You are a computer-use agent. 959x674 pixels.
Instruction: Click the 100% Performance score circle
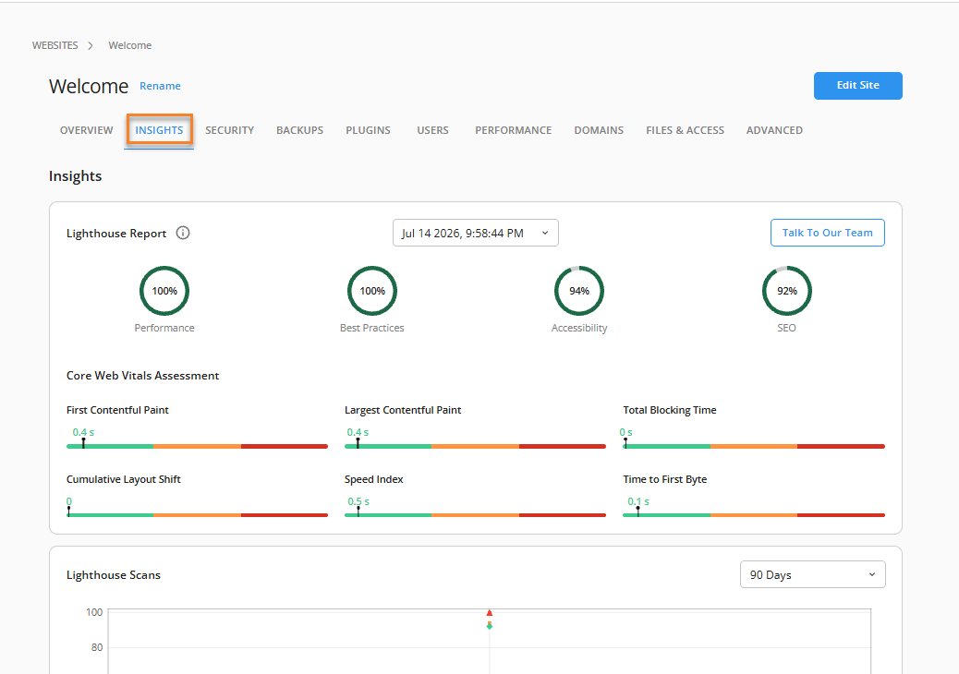point(164,291)
